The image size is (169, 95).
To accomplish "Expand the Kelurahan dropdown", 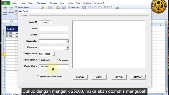I will [67, 47].
